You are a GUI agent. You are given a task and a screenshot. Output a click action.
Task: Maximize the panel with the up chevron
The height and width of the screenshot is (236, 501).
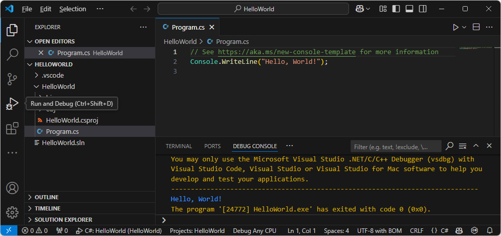(476, 146)
